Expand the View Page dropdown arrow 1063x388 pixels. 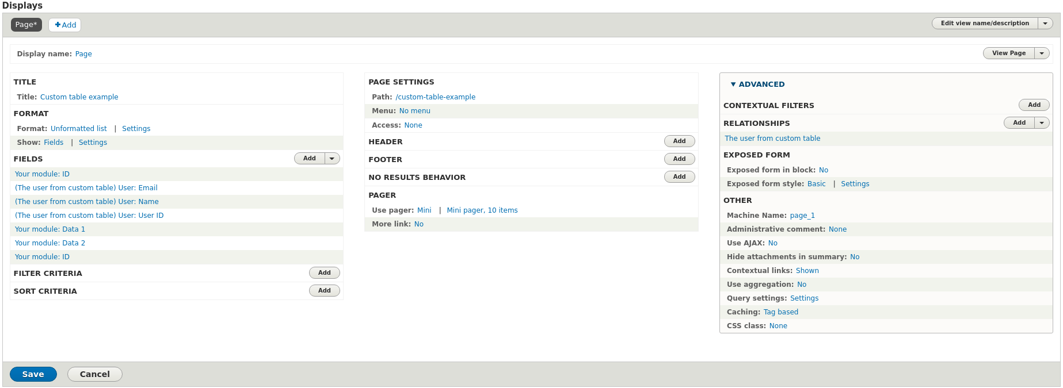(1042, 53)
